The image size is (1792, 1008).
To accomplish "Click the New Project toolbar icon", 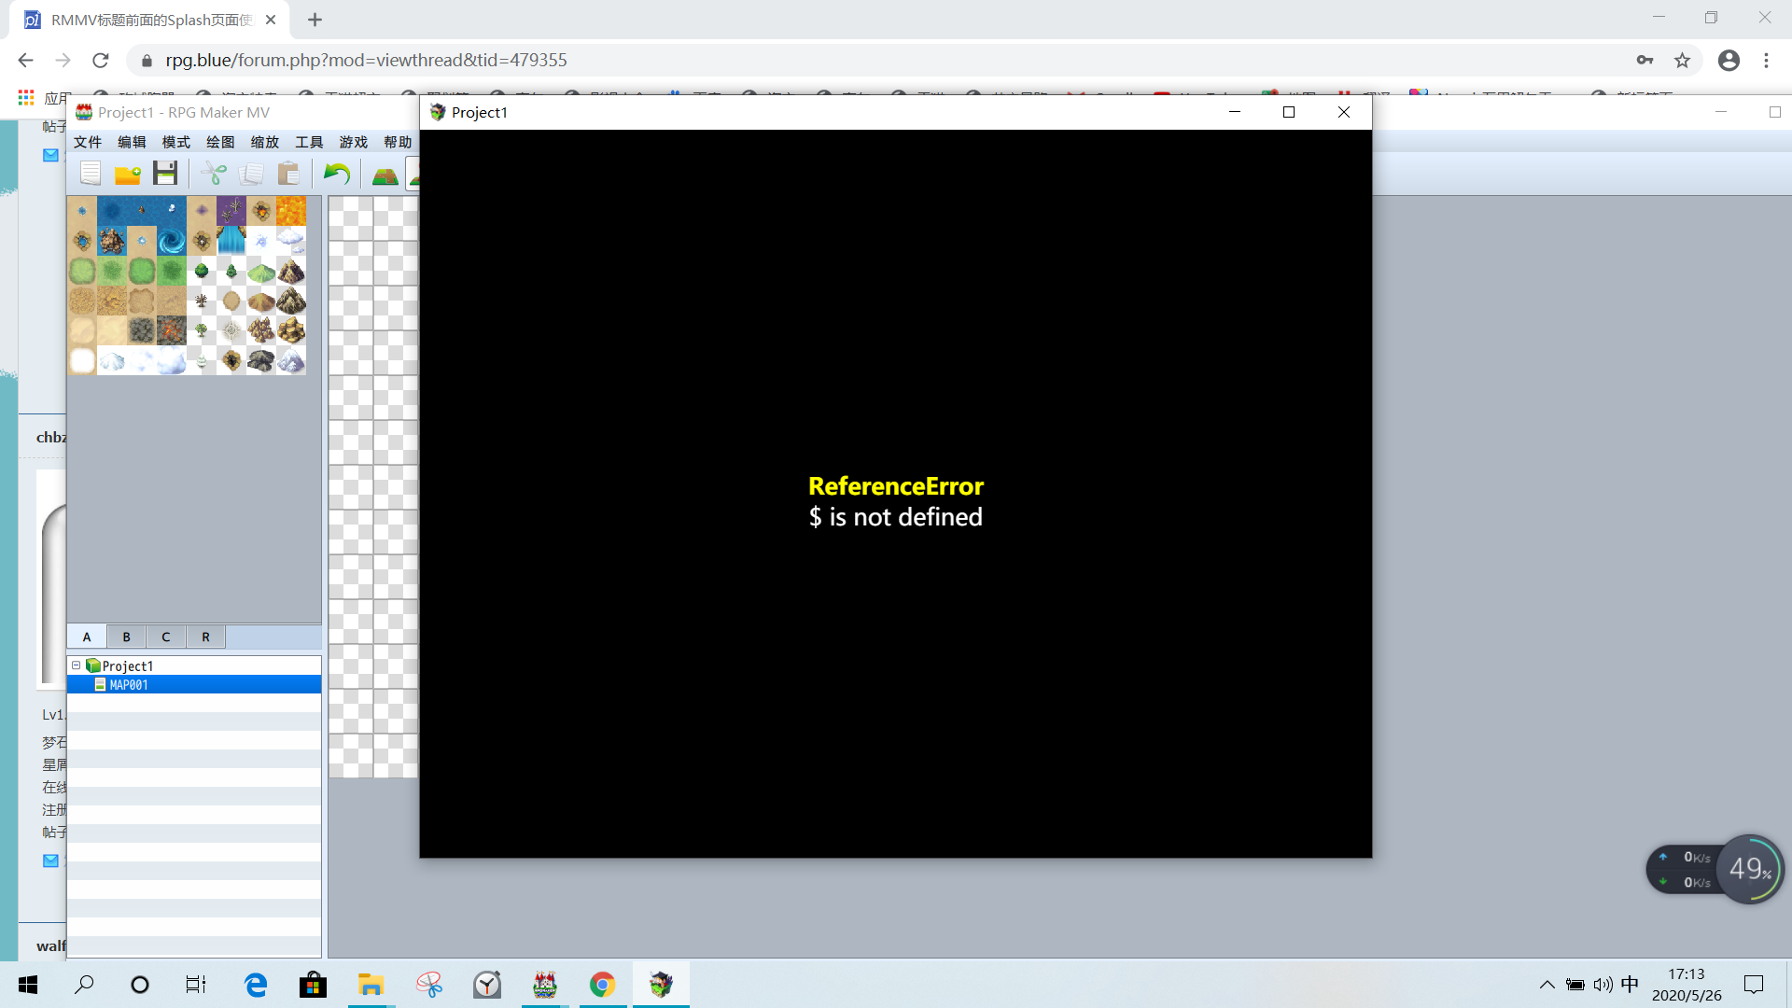I will (x=91, y=174).
